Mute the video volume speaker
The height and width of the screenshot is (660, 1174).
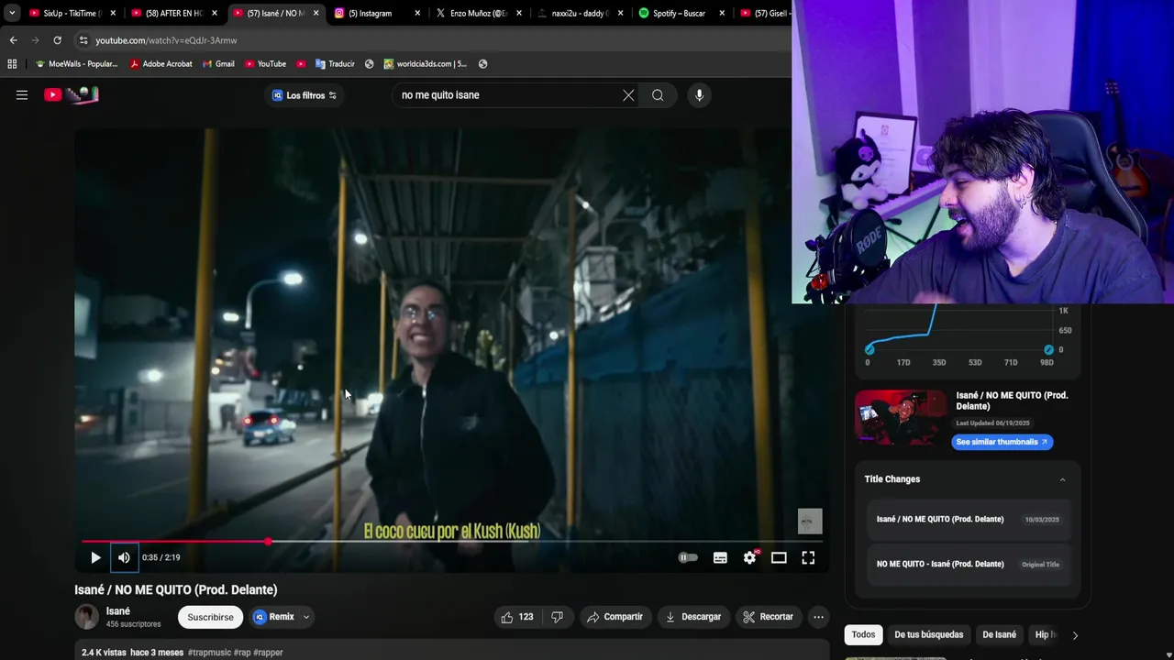(124, 557)
